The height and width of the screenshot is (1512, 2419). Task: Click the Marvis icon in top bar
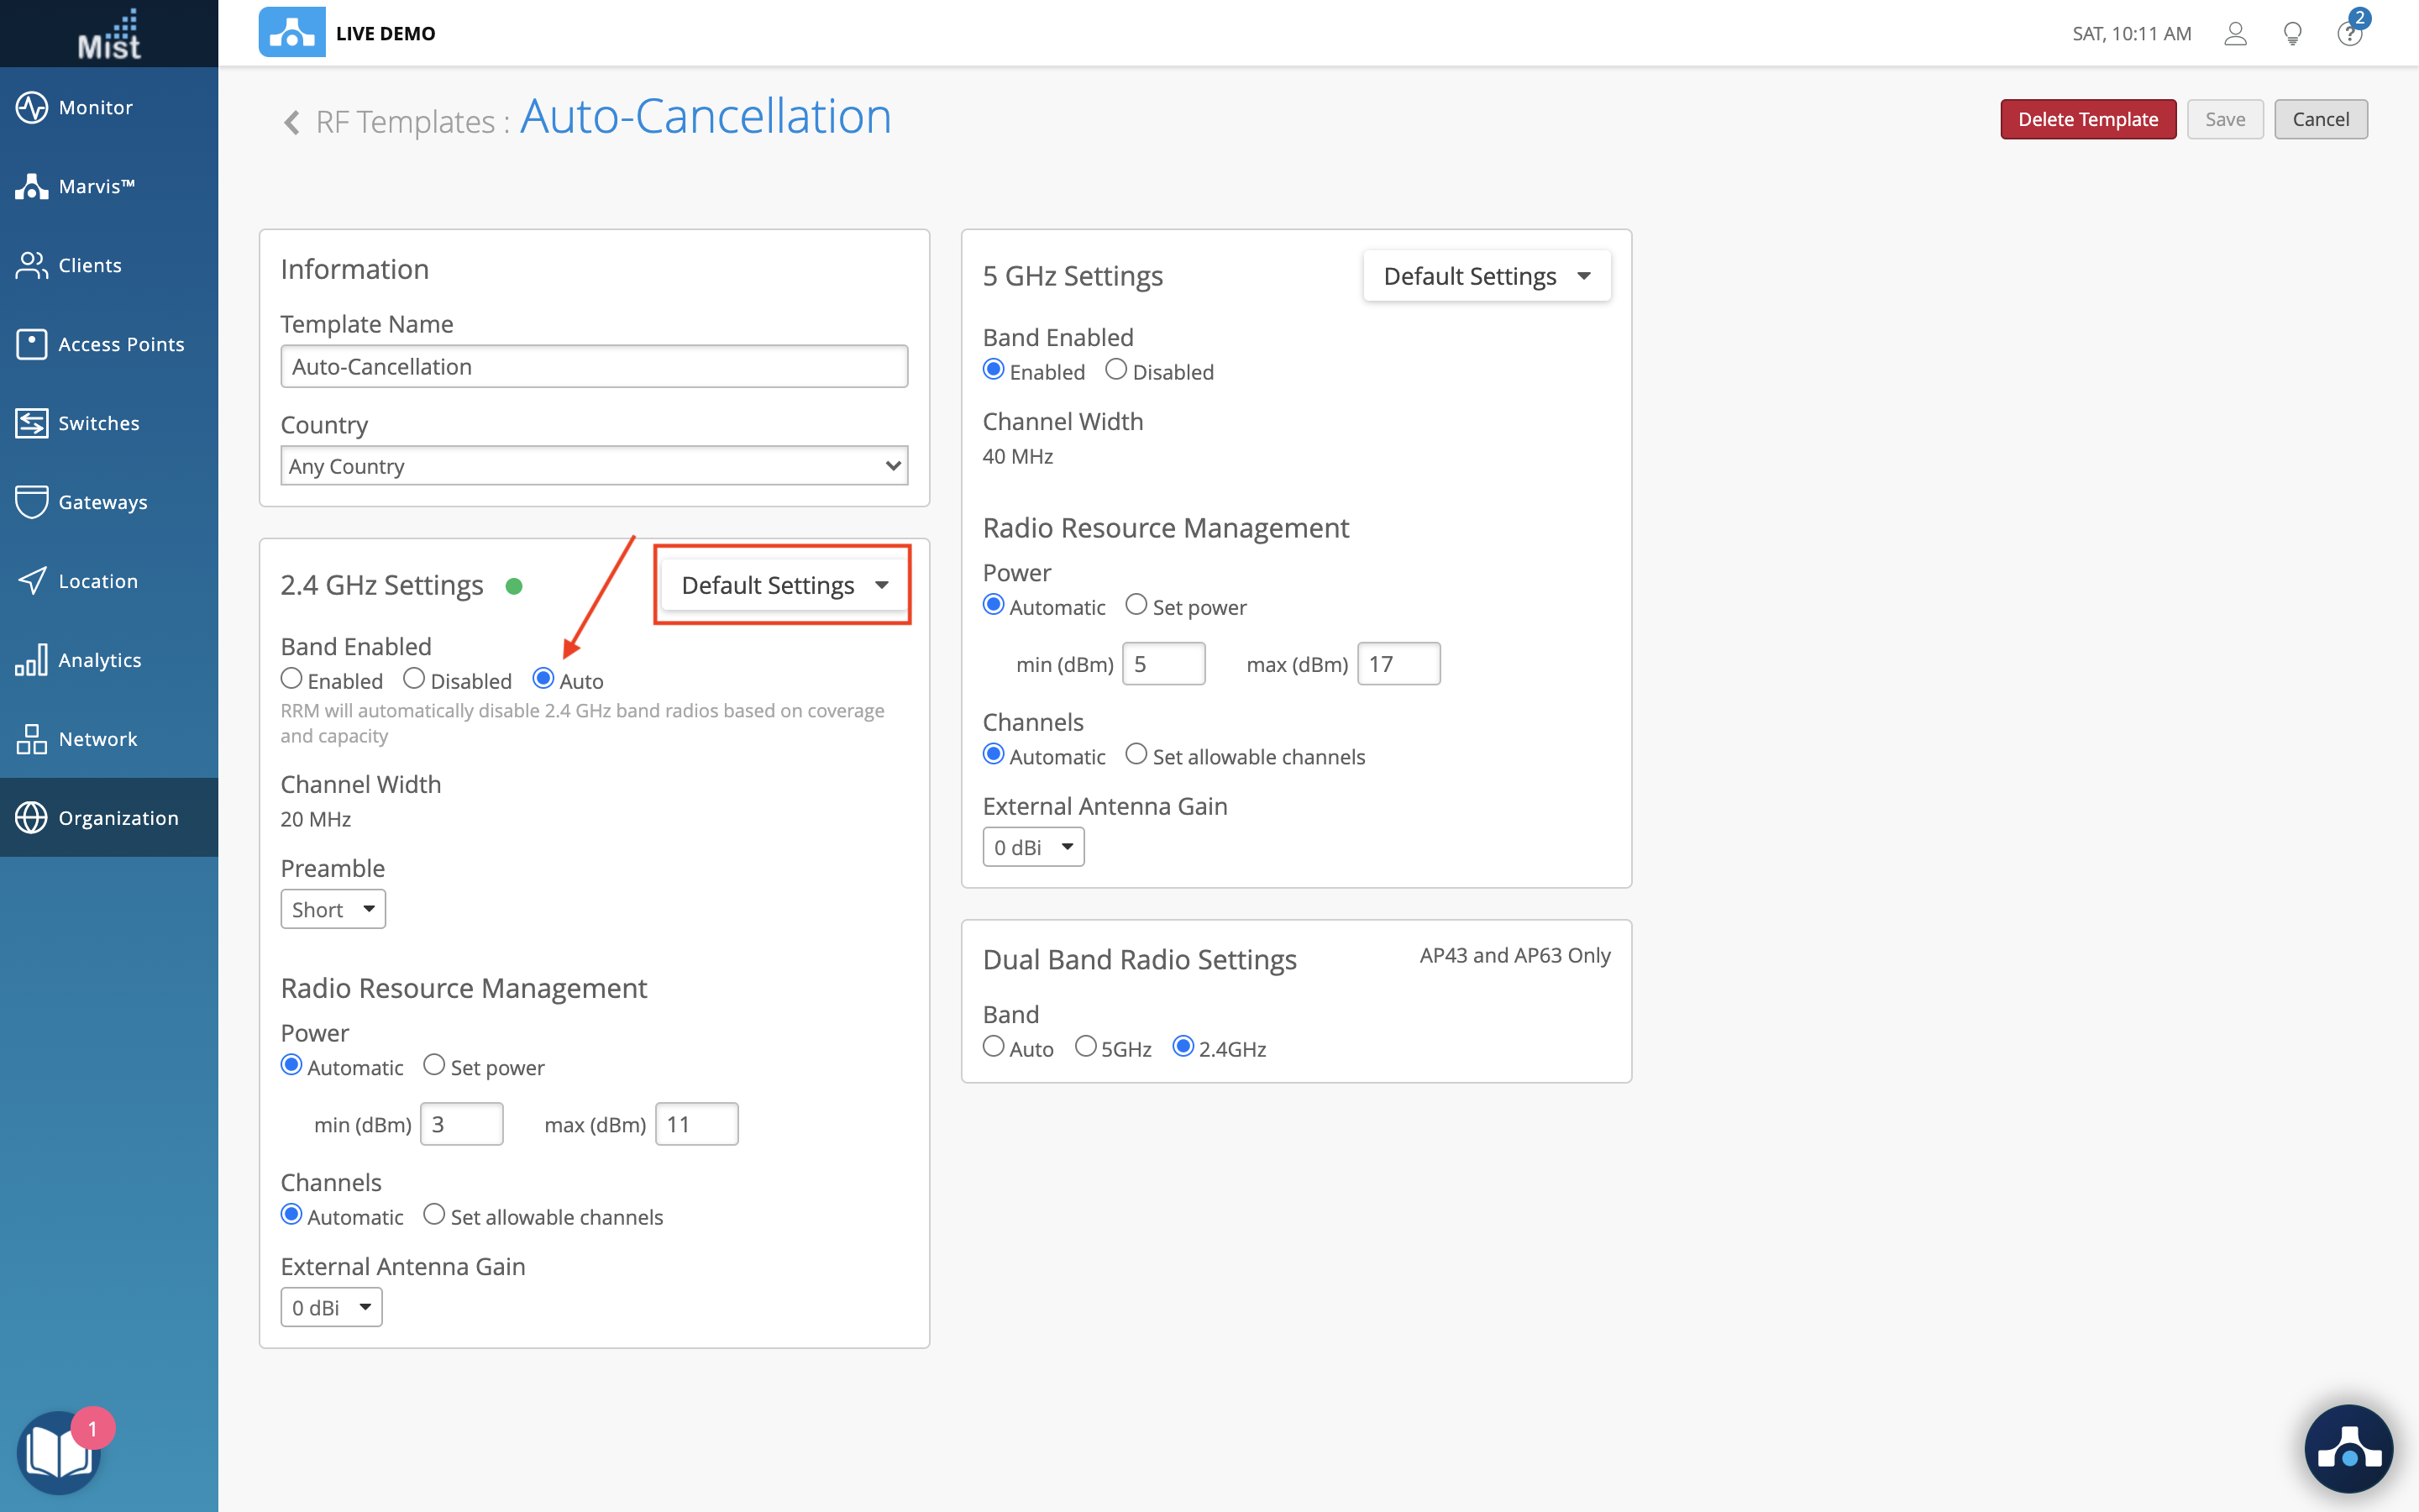[x=291, y=33]
